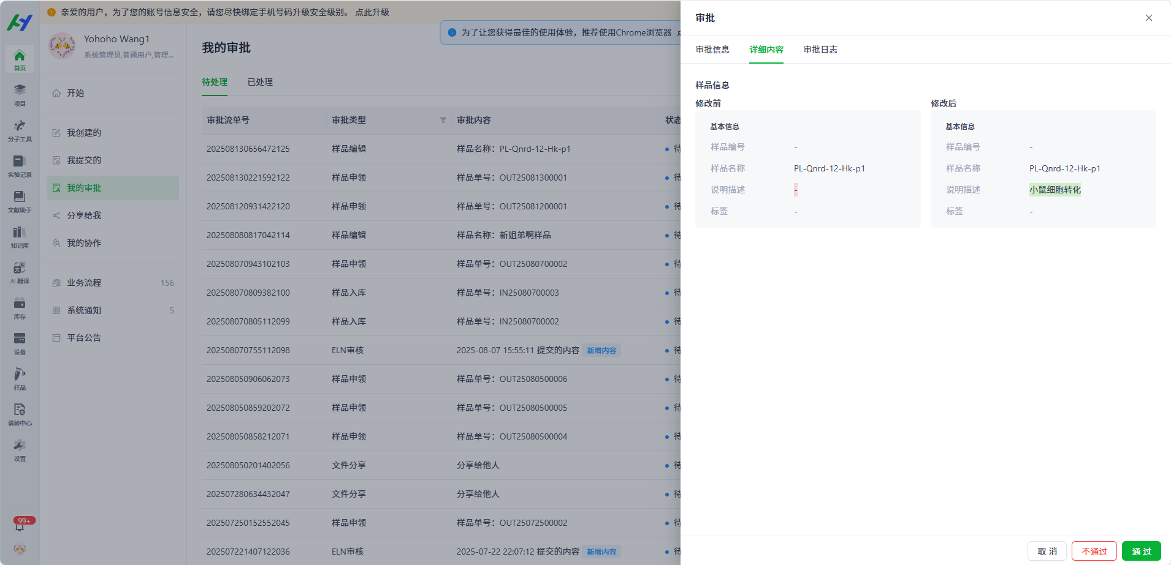Open the 审批信息 tab in the approval panel
This screenshot has height=565, width=1171.
(x=712, y=50)
